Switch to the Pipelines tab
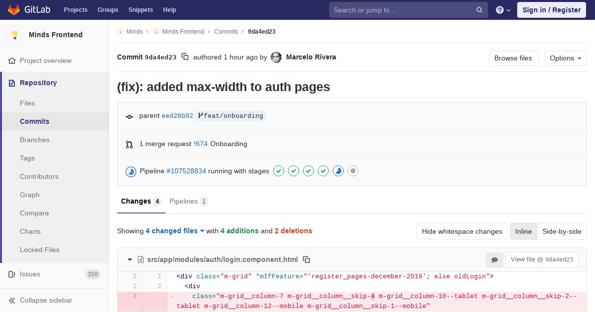Image resolution: width=595 pixels, height=312 pixels. pyautogui.click(x=188, y=201)
